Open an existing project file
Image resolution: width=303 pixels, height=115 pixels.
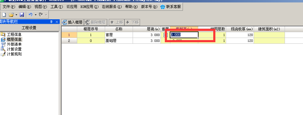[11, 15]
